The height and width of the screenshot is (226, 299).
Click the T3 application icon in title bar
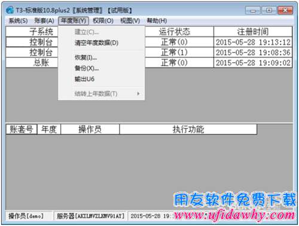point(10,10)
